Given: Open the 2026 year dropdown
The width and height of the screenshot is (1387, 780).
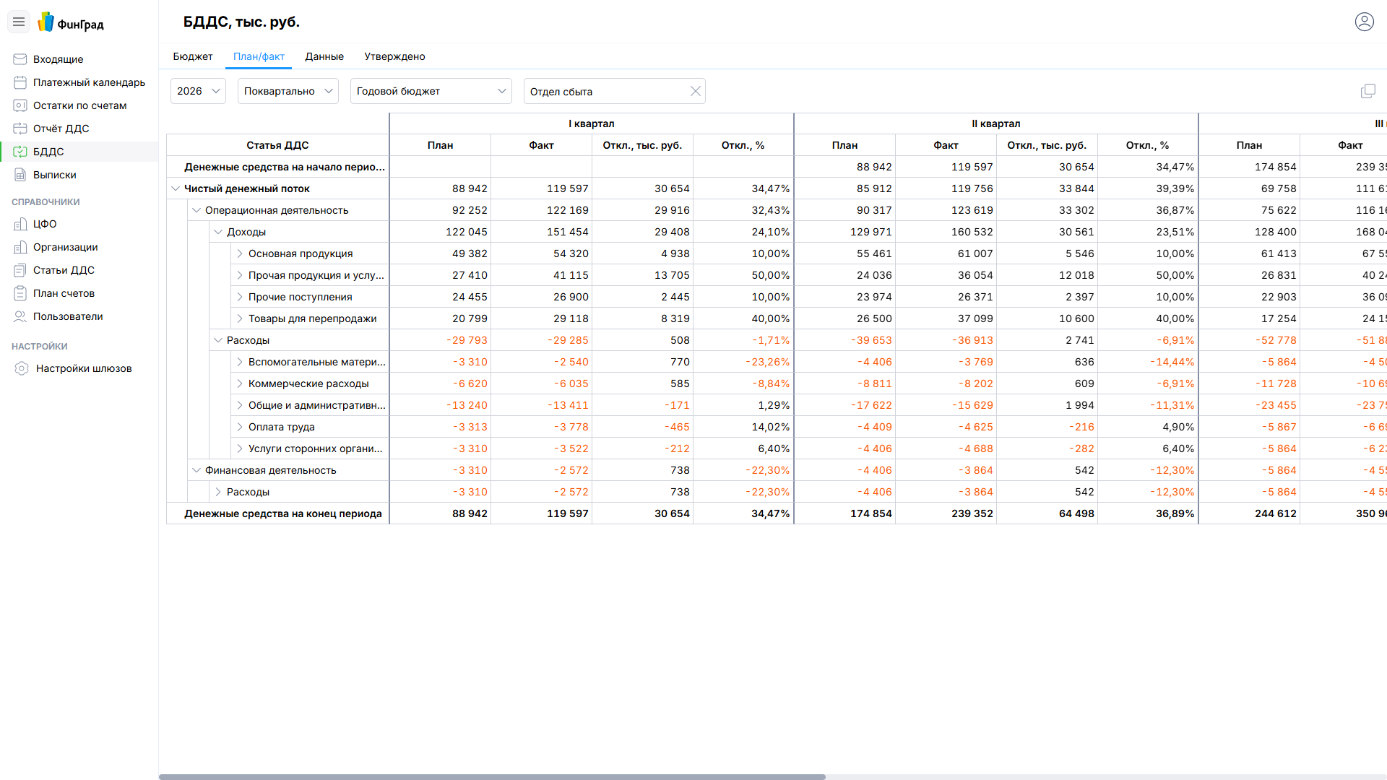Looking at the screenshot, I should [198, 91].
